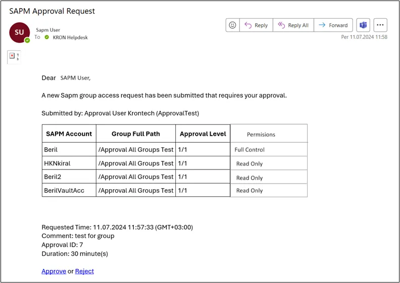Click the Comment: test for group line
This screenshot has width=400, height=283.
coord(78,236)
